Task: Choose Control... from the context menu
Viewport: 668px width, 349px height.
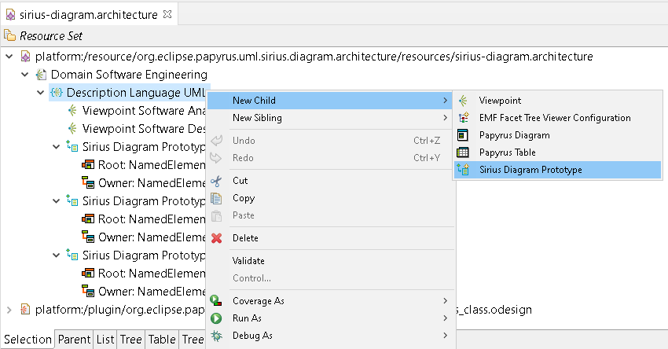Action: click(331, 277)
